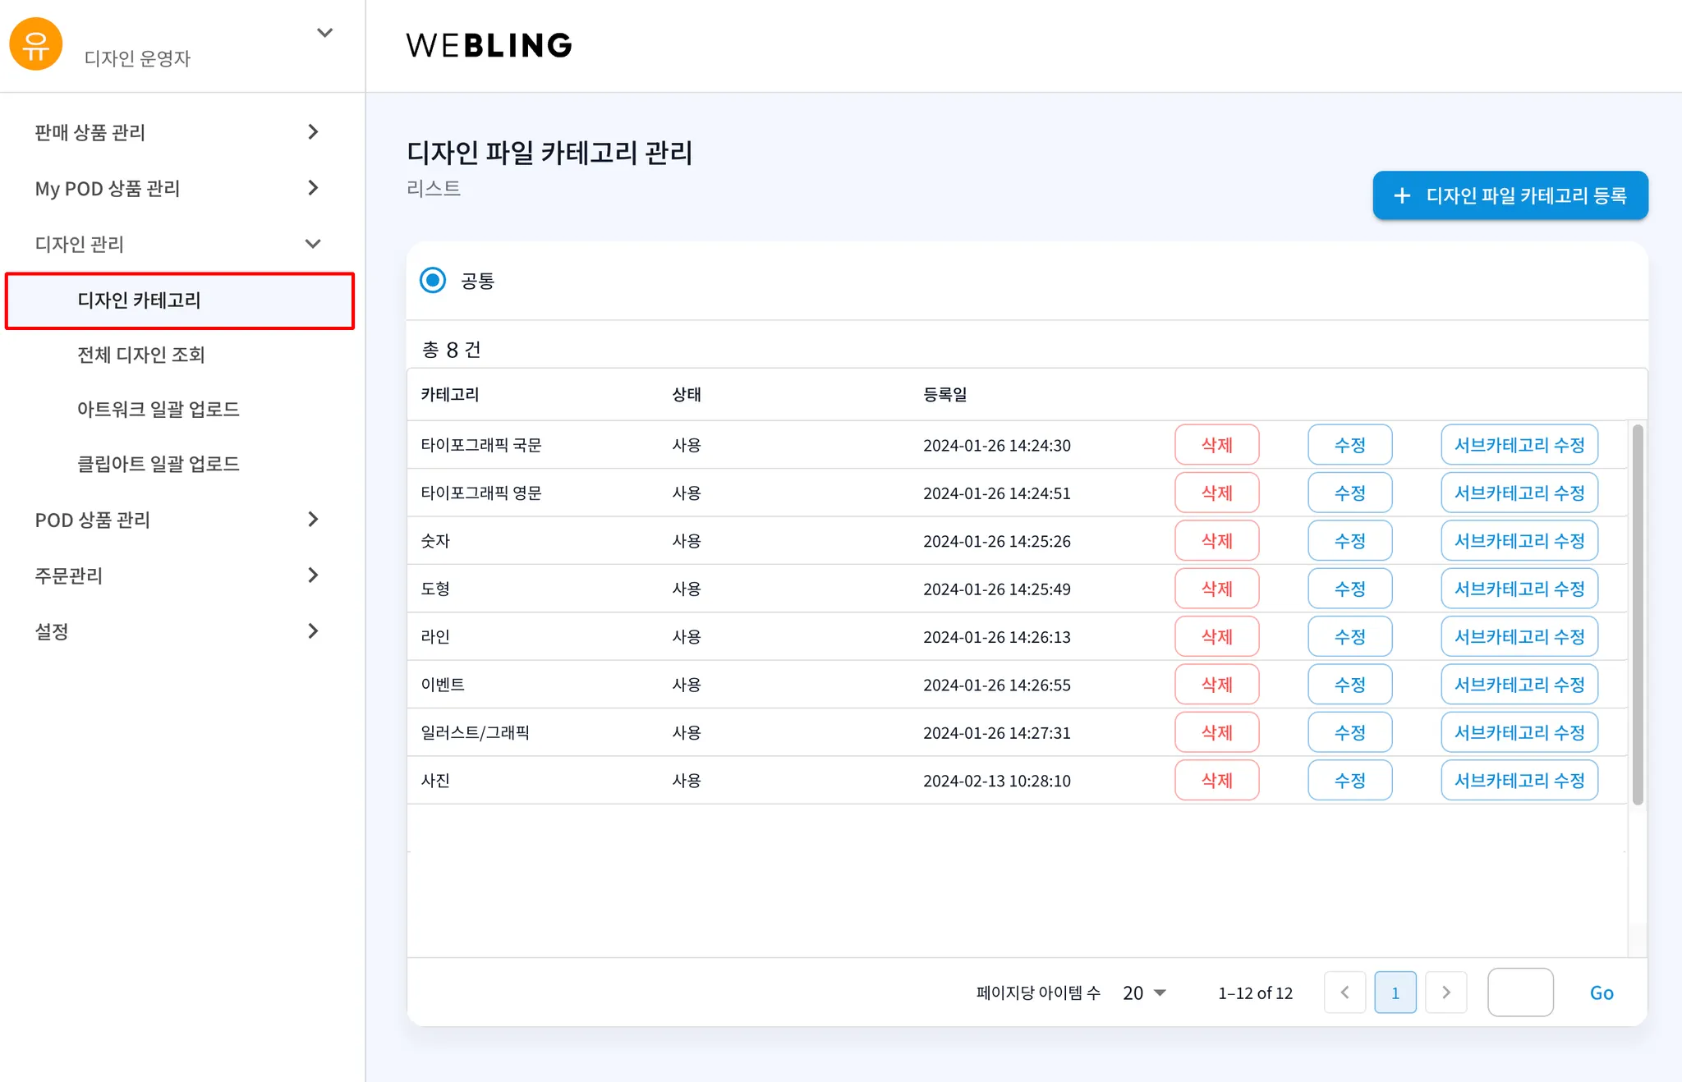Screen dimensions: 1682x1082
Task: Delete the 타이포그래픽 국문 category
Action: click(x=1216, y=445)
